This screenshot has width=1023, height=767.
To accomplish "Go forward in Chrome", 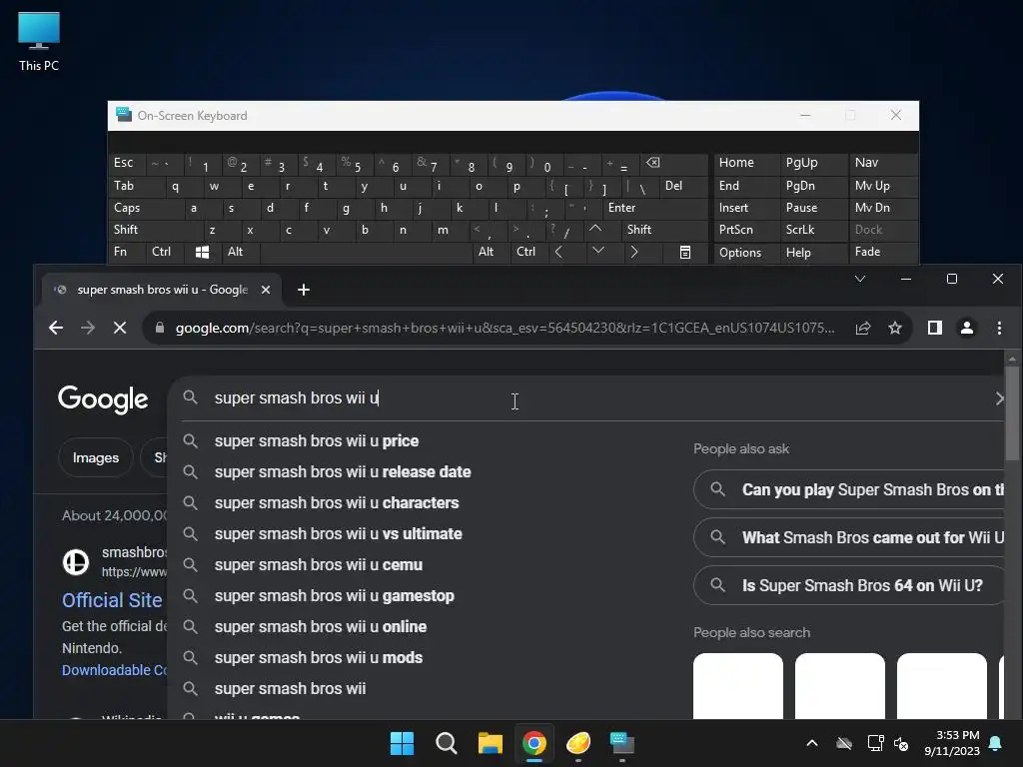I will [88, 328].
